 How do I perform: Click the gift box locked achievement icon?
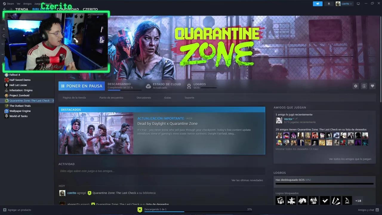[x=280, y=201]
